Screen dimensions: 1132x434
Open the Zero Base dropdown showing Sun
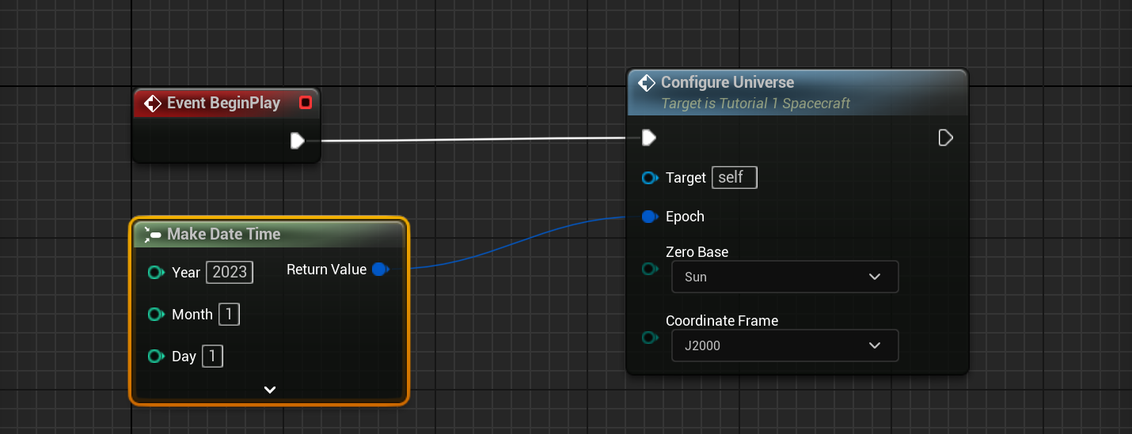(x=785, y=277)
